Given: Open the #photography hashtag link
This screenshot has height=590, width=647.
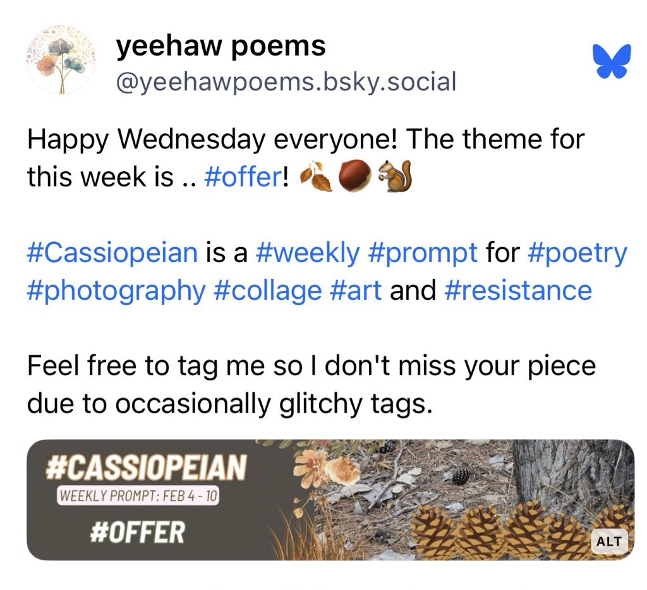Looking at the screenshot, I should (116, 291).
